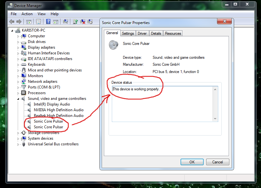Expand the Monitors node
261x188 pixels.
(18, 76)
